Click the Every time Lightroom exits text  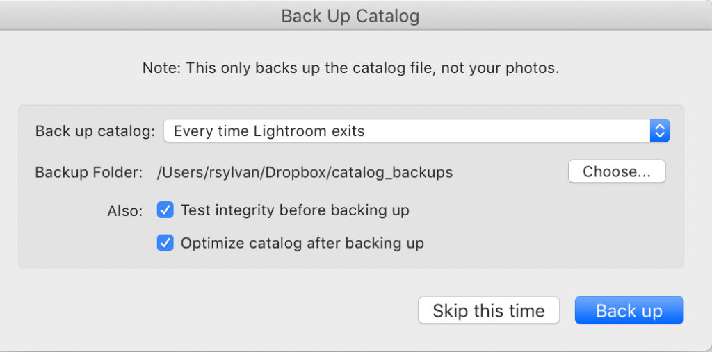point(269,131)
